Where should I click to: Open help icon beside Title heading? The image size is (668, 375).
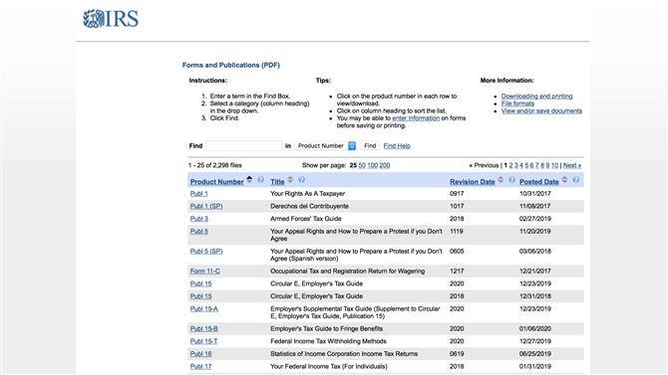[301, 180]
